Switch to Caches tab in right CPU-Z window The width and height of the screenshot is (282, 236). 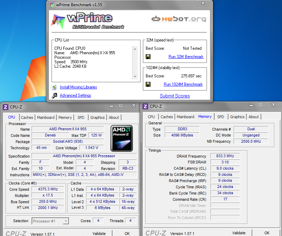point(167,117)
